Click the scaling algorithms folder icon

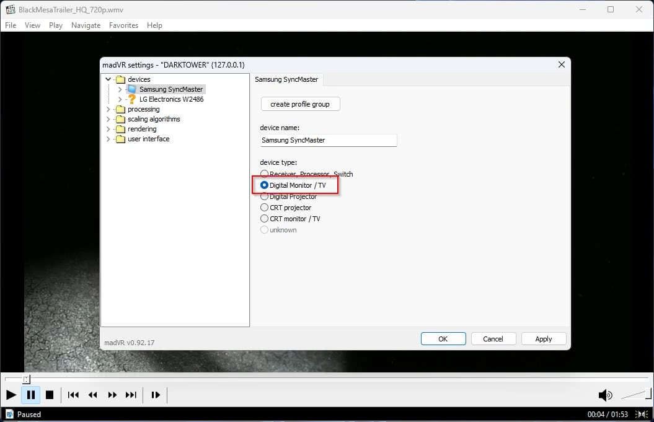(120, 119)
